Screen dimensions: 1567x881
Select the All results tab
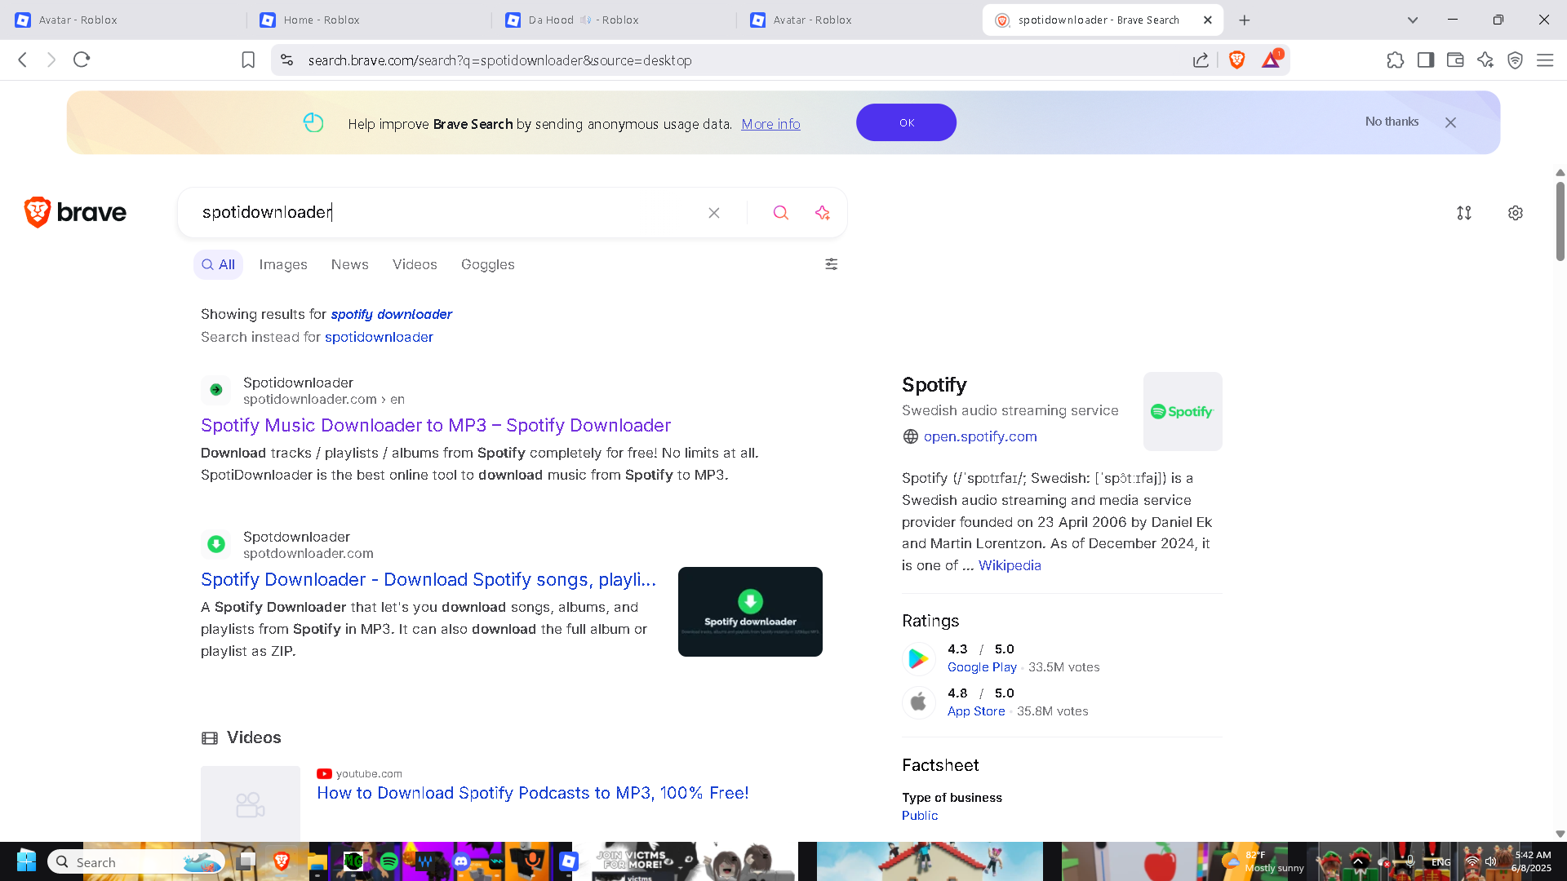coord(218,264)
